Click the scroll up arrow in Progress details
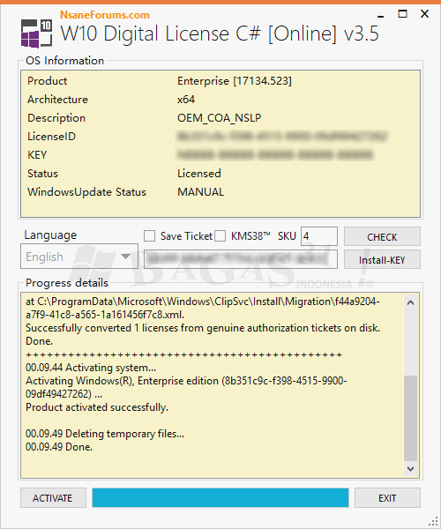Screen dimensions: 441x529 pos(410,302)
